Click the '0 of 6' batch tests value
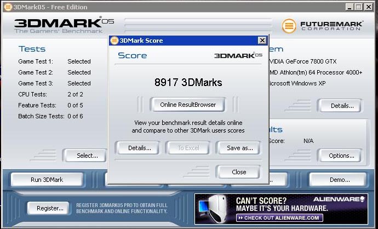Screen dimensions: 378x229 click(x=75, y=116)
